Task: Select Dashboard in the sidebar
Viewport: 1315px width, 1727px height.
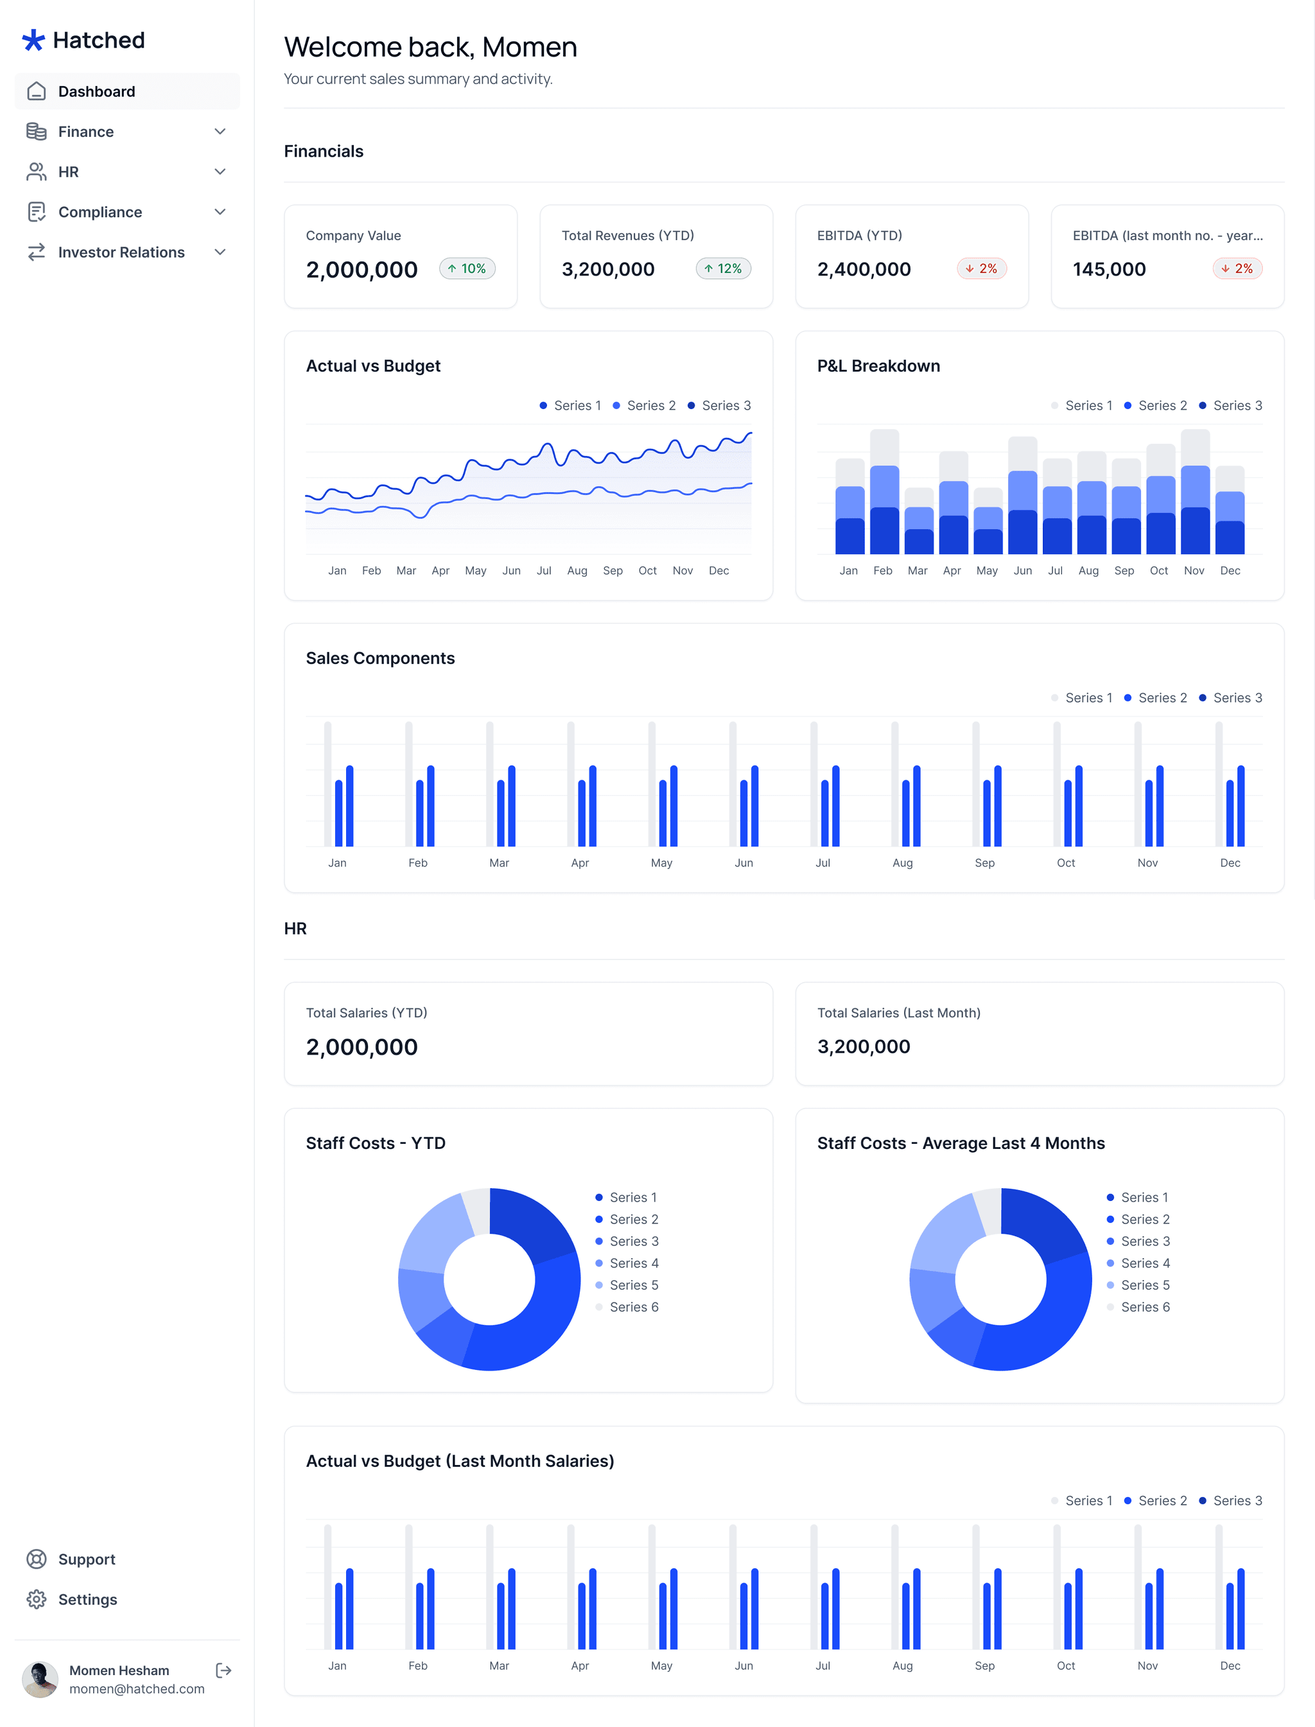Action: [97, 91]
